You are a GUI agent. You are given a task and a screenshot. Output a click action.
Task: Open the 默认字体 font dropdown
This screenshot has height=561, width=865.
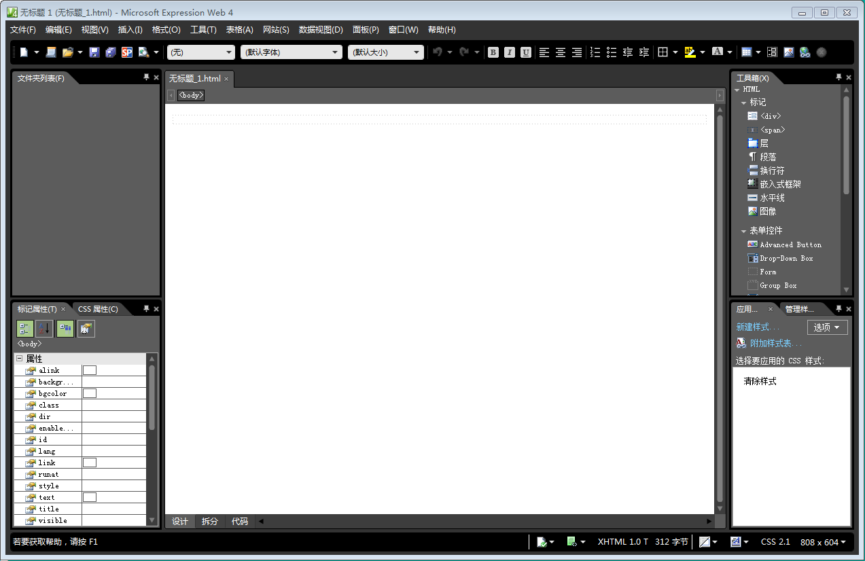tap(292, 52)
